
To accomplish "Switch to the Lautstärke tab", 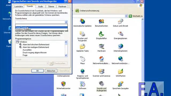I will [x=18, y=6].
